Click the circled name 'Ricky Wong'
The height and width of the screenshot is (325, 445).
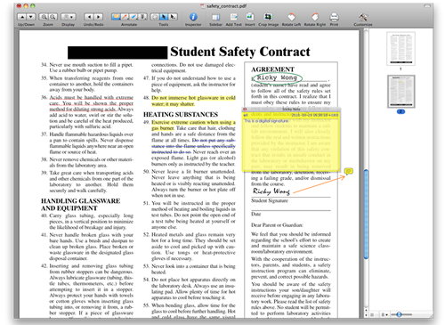(x=277, y=77)
